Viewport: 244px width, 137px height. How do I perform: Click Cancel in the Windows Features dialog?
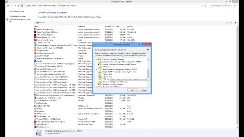pyautogui.click(x=144, y=90)
